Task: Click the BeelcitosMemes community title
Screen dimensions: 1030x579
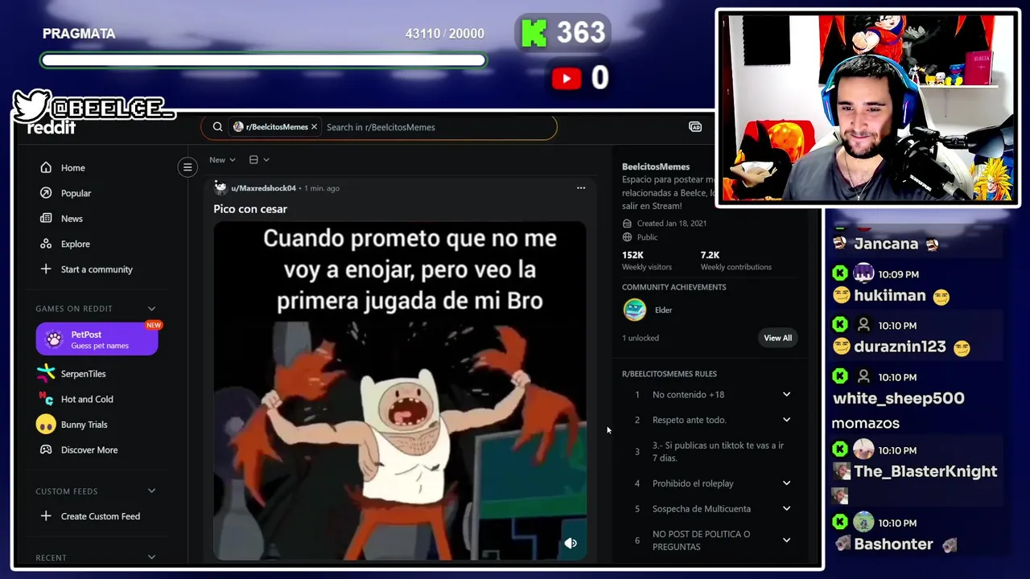Action: pos(656,166)
